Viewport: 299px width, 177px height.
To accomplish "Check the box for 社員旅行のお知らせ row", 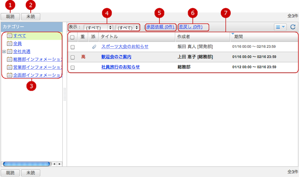I will (x=73, y=67).
